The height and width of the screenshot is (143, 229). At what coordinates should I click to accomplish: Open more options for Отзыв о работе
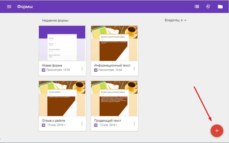82,124
